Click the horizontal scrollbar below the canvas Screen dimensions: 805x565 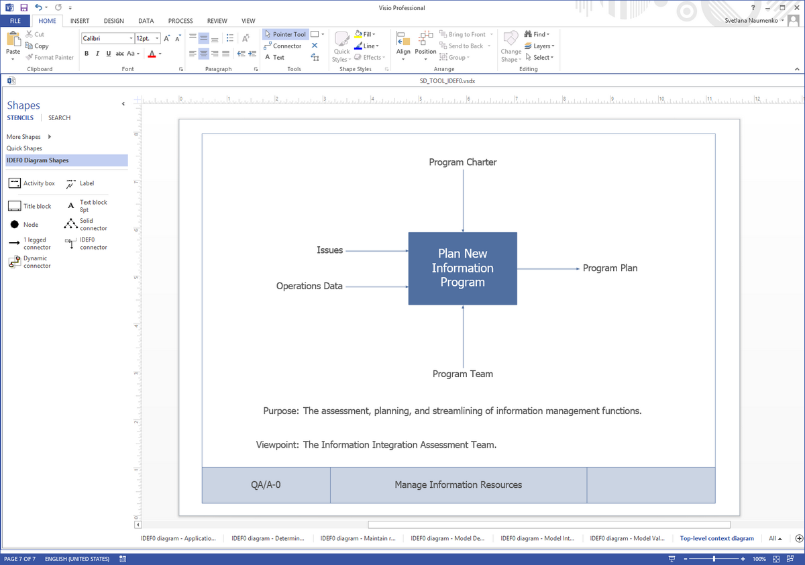(x=549, y=525)
